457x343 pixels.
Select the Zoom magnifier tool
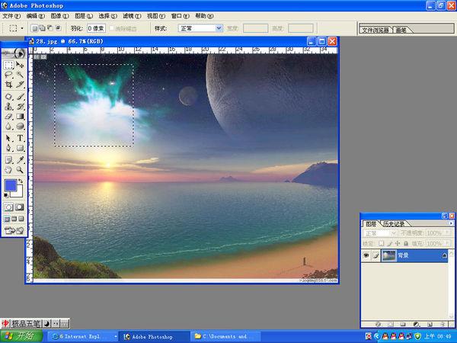pos(20,170)
